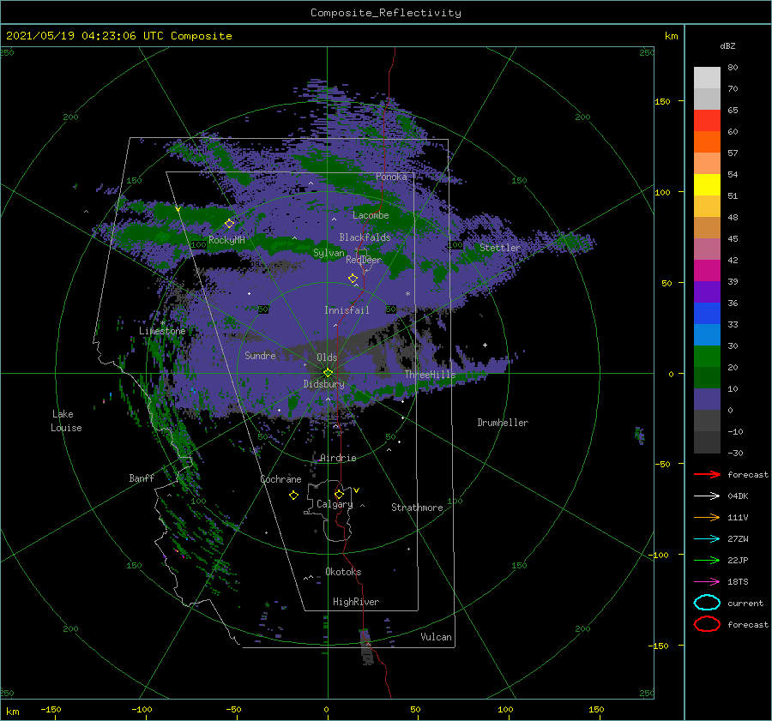Click the green 22JP arrow icon

tap(707, 560)
